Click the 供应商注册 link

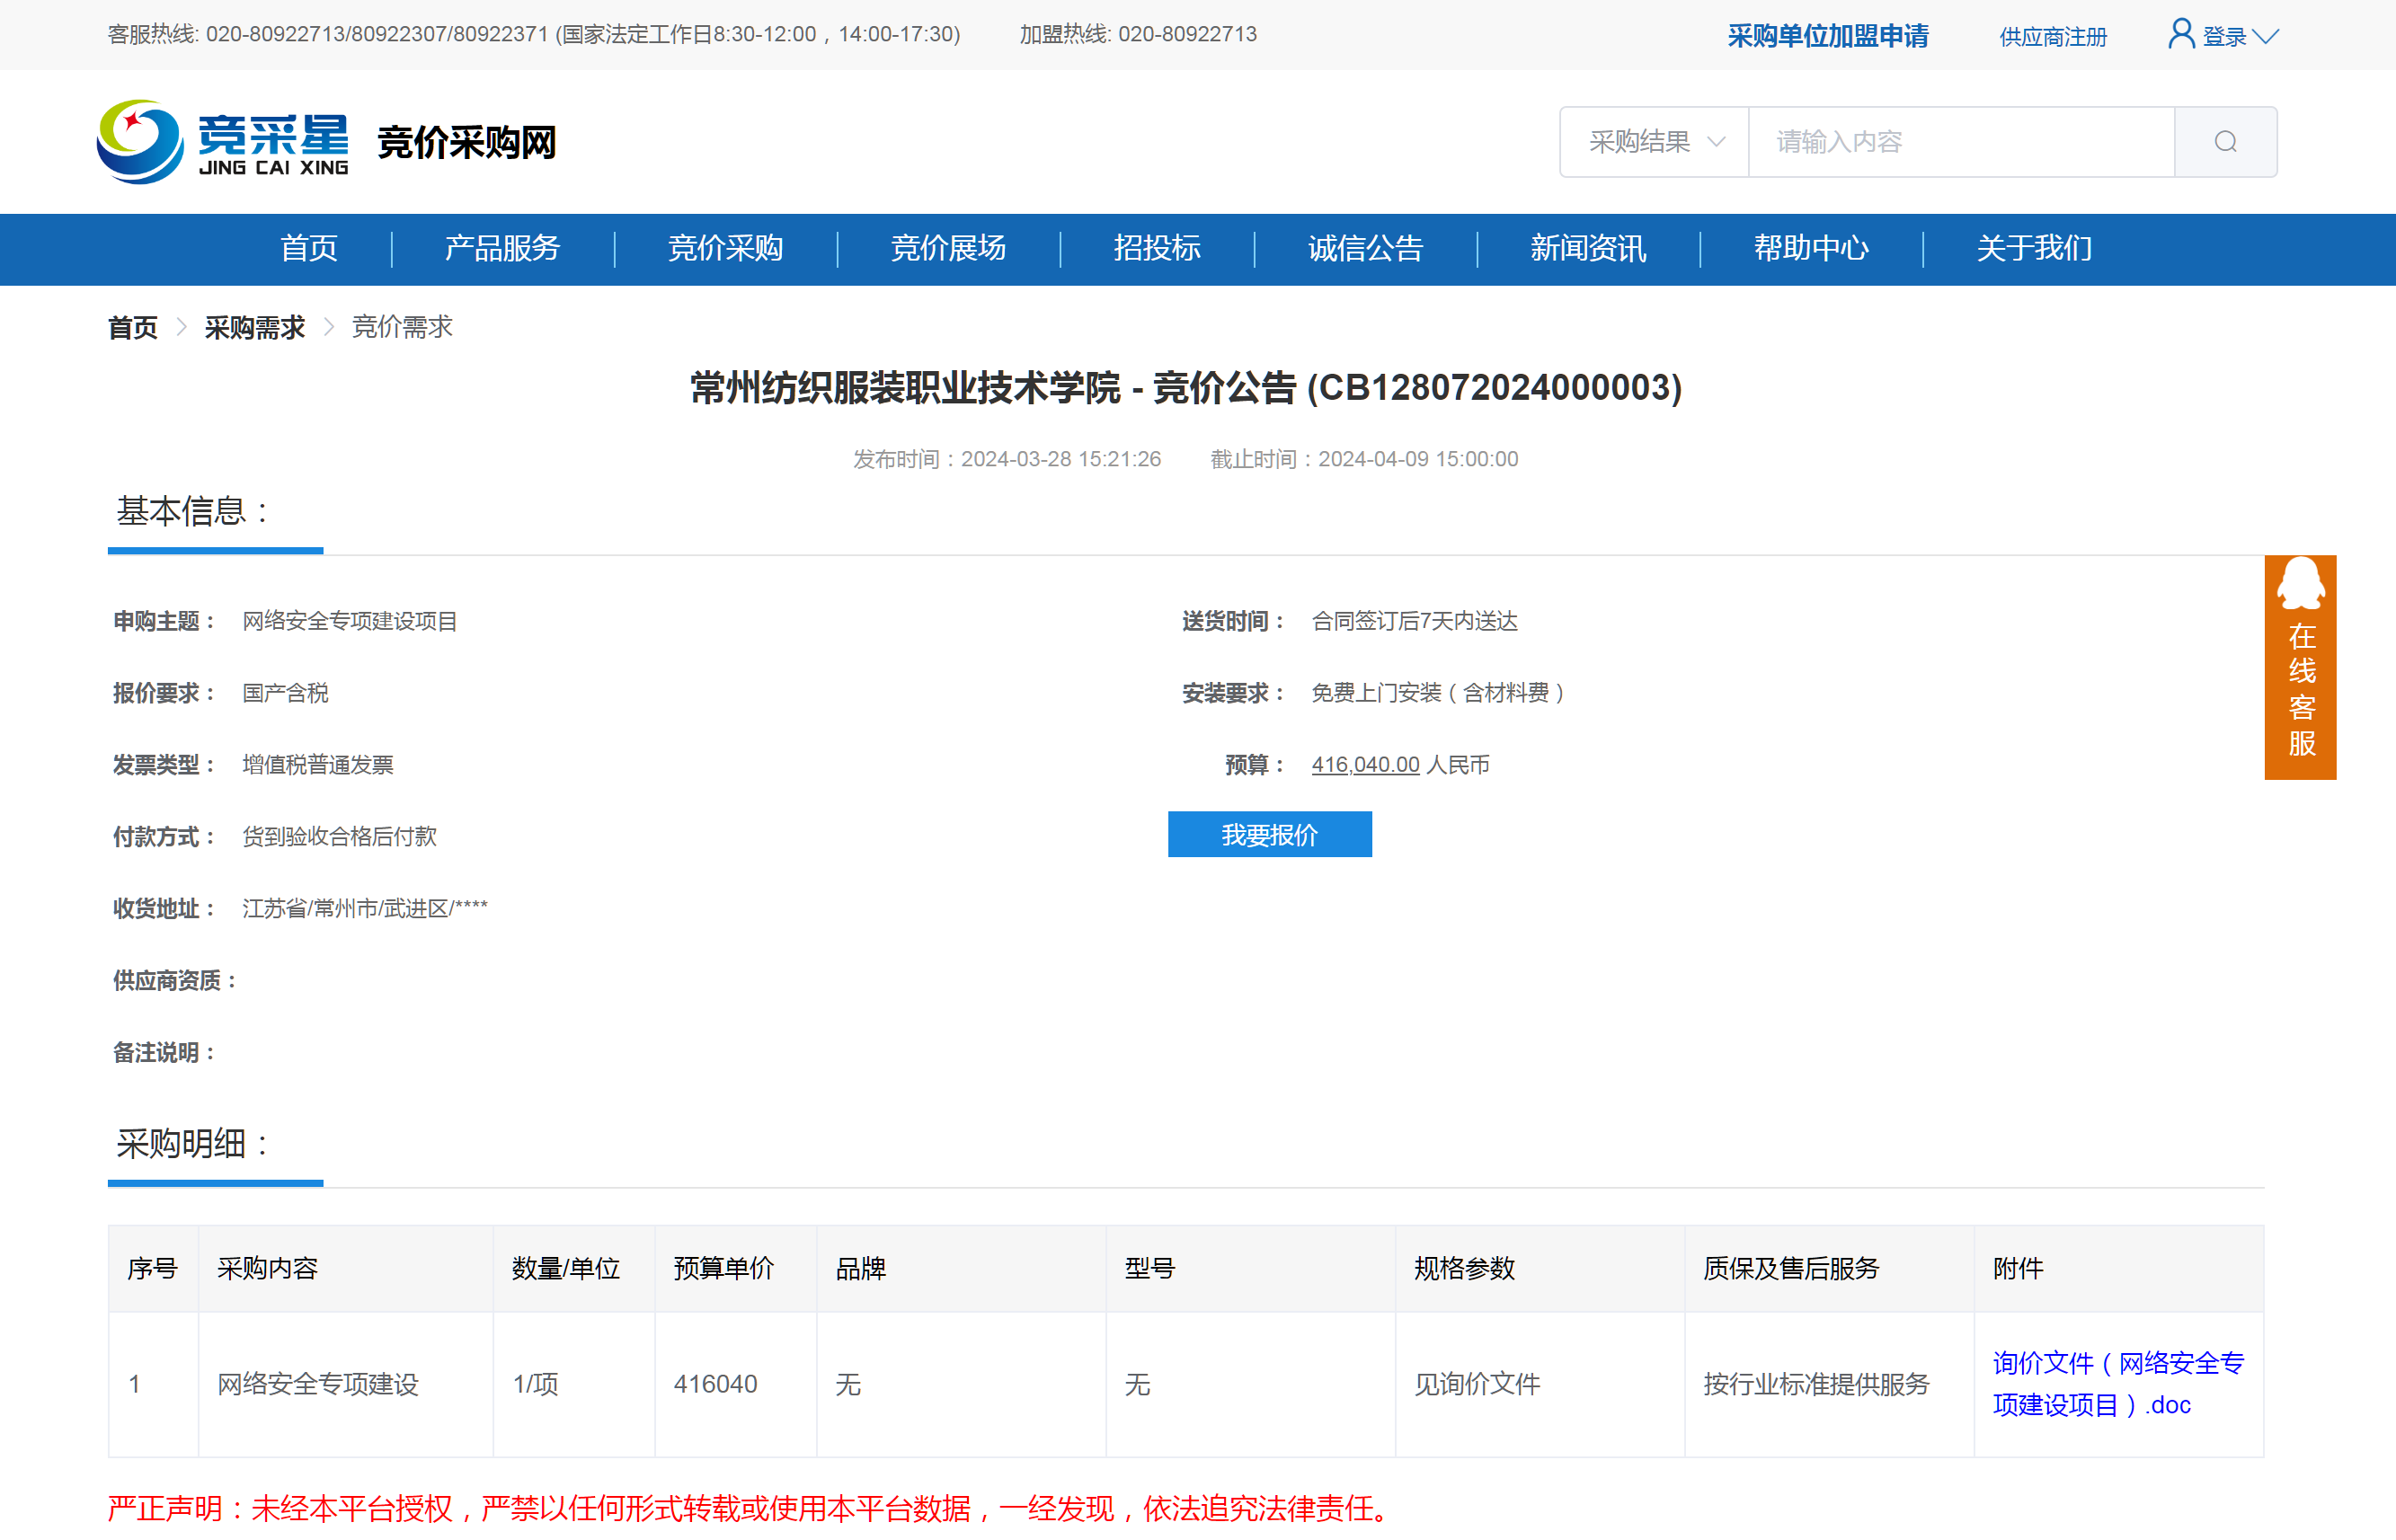(2052, 37)
